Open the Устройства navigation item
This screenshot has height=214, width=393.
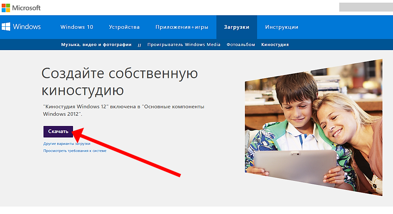click(x=124, y=27)
